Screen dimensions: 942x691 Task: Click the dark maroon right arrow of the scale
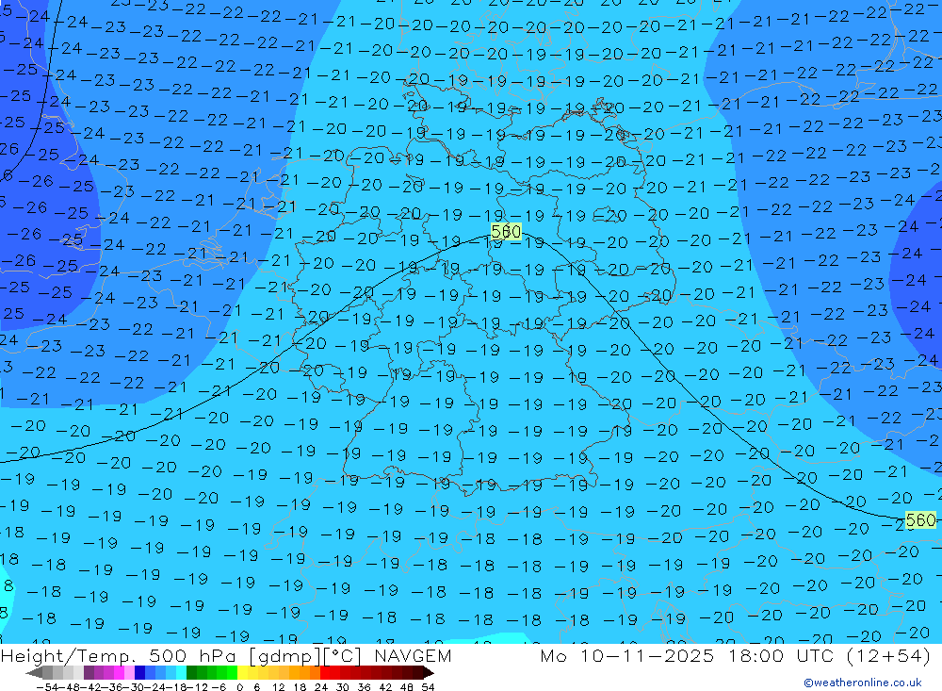pos(429,673)
